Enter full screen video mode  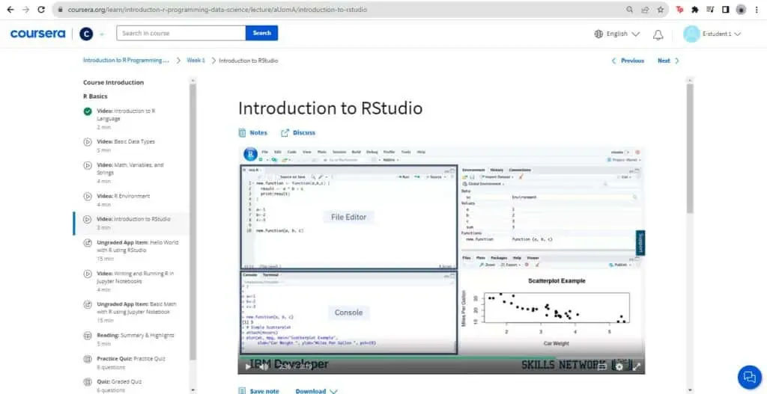(x=637, y=366)
